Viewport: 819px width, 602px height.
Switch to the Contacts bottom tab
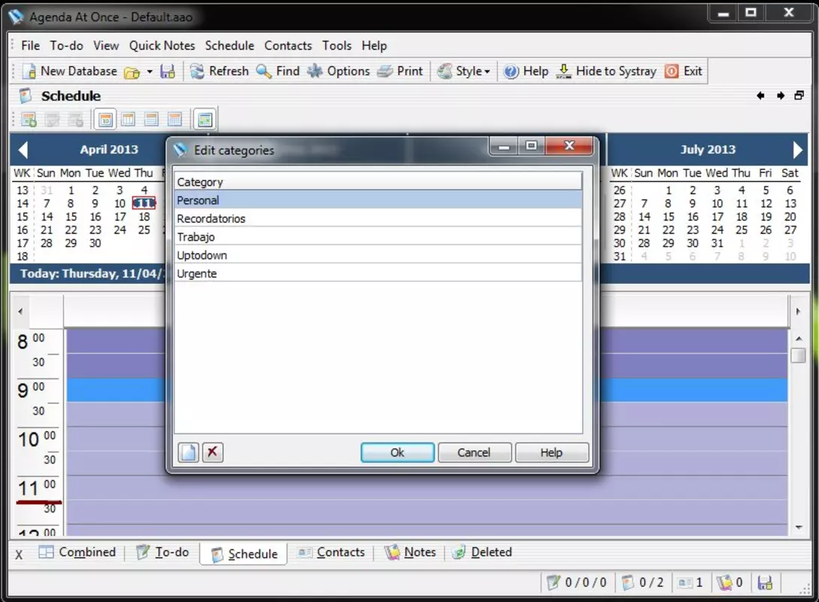click(x=331, y=552)
